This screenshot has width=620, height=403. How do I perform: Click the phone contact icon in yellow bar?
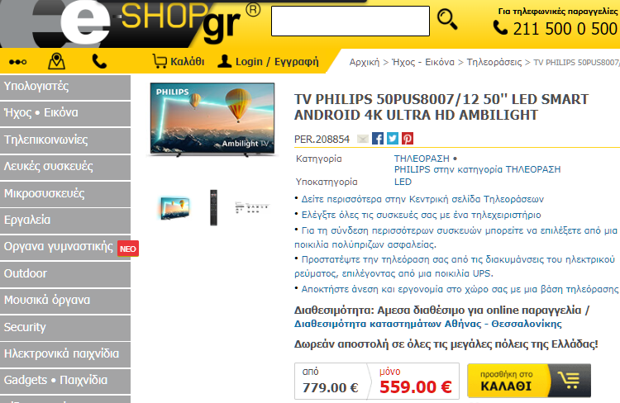click(99, 62)
